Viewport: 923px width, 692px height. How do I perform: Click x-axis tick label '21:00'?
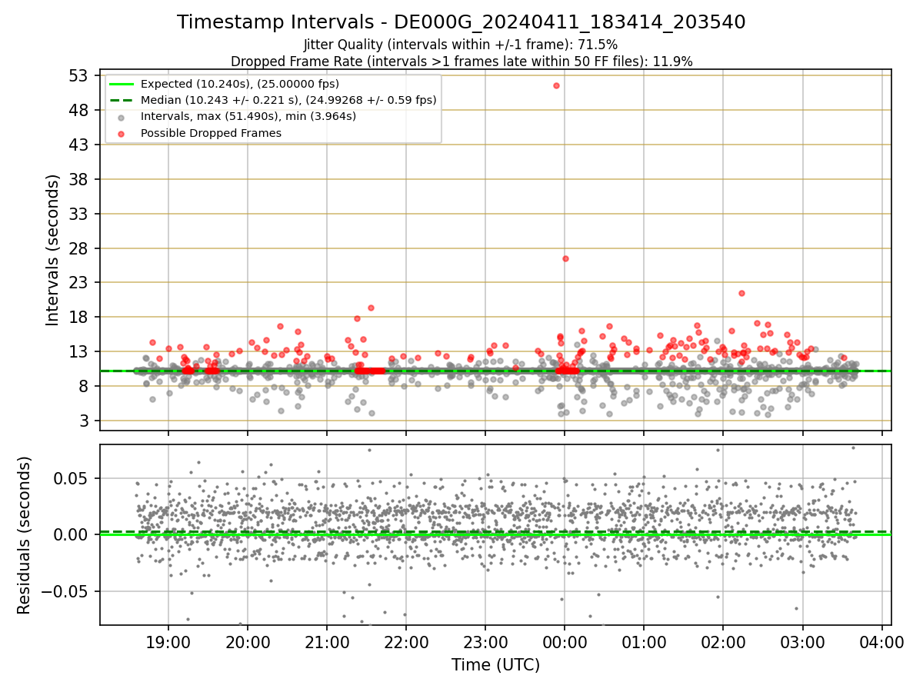328,641
